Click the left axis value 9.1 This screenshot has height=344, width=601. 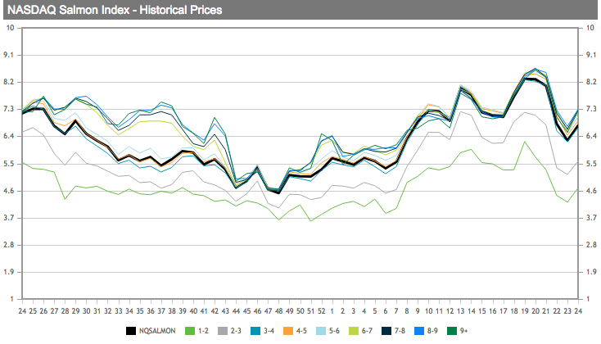tap(8, 55)
